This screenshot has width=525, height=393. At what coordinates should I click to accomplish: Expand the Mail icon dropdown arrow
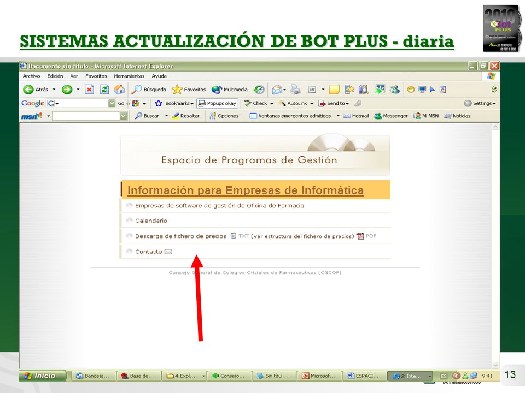[284, 90]
